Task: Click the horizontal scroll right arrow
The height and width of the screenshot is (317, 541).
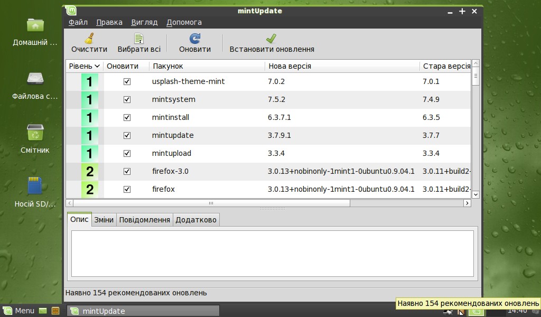Action: click(467, 203)
